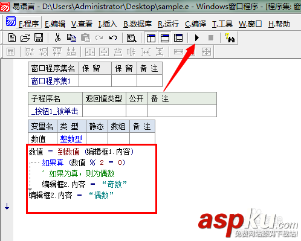Click the “奇数” string literal

click(x=114, y=184)
